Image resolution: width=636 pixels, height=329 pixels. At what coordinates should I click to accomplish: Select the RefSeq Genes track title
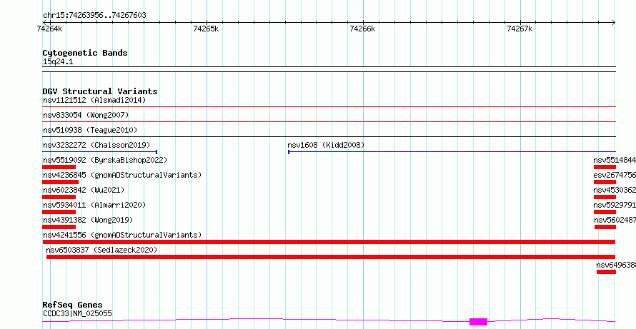pos(73,305)
